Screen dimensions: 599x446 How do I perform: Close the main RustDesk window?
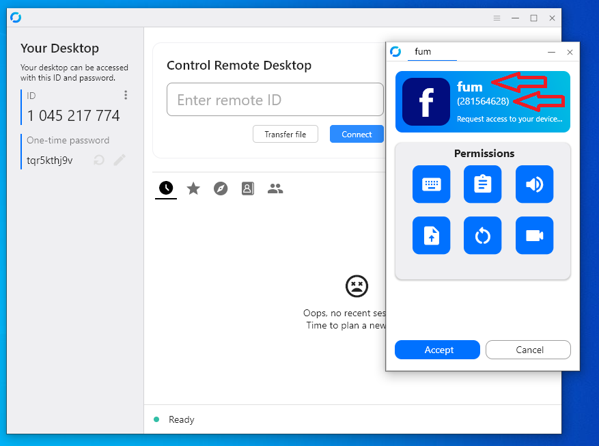click(x=552, y=18)
